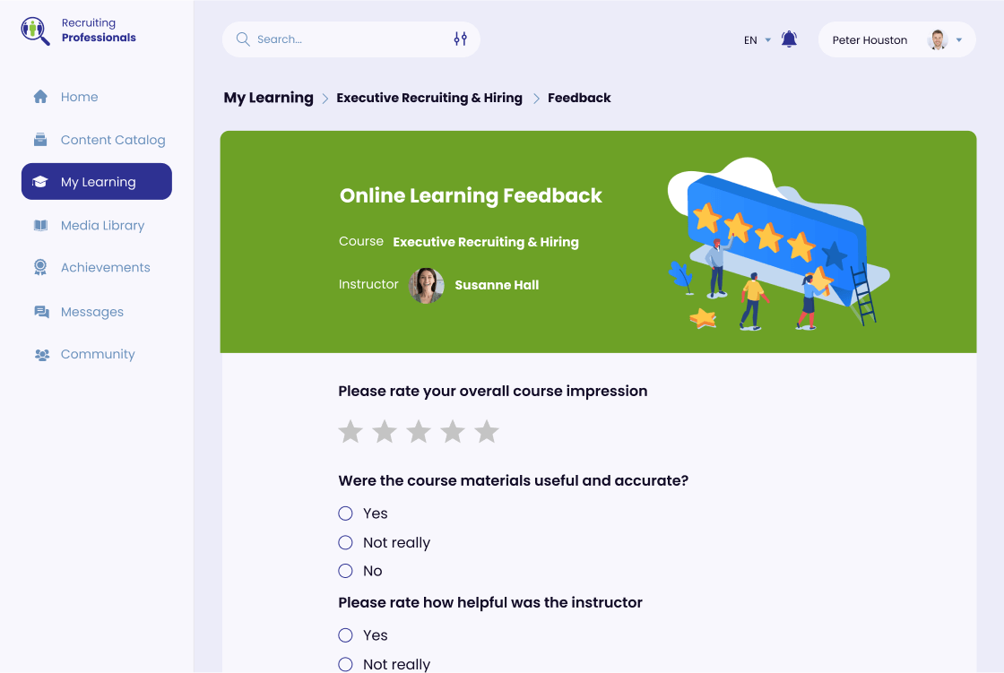Screen dimensions: 1004x673
Task: Select Yes for instructor helpfulness
Action: tap(345, 635)
